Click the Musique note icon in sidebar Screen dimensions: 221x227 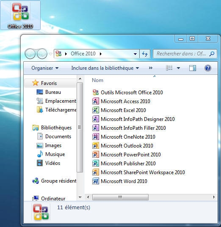pos(40,154)
